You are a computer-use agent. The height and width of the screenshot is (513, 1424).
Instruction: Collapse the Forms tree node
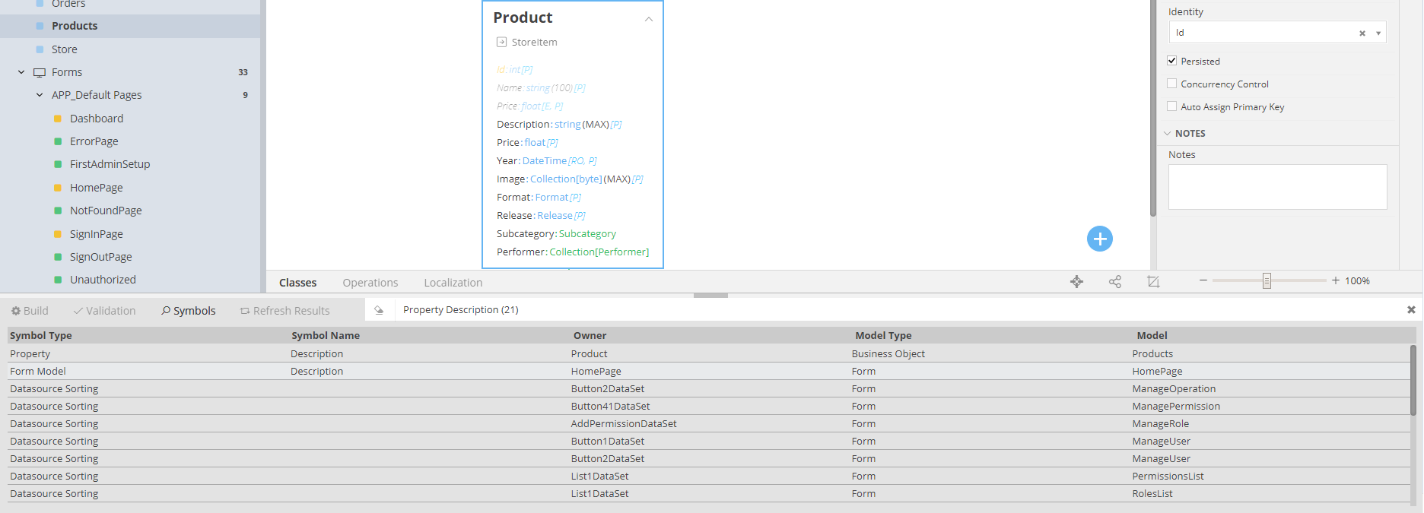pos(21,72)
